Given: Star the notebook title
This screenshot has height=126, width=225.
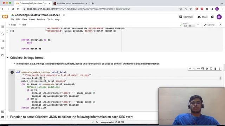Looking at the screenshot, I should (64, 15).
